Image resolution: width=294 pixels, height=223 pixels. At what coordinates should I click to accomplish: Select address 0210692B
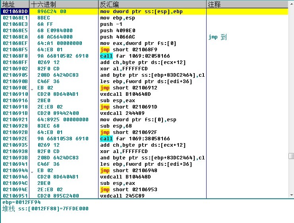(x=15, y=132)
